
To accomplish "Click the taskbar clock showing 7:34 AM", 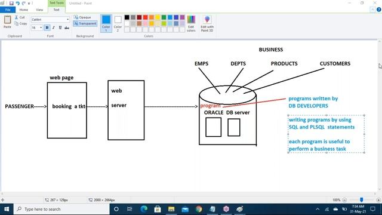I will (358, 209).
